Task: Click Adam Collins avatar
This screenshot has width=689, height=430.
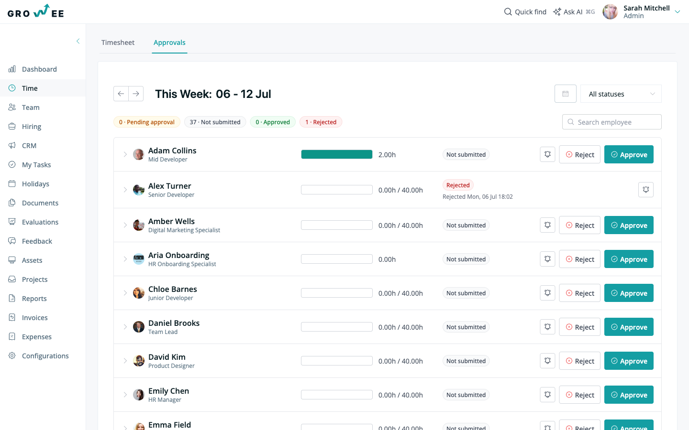Action: pos(139,154)
